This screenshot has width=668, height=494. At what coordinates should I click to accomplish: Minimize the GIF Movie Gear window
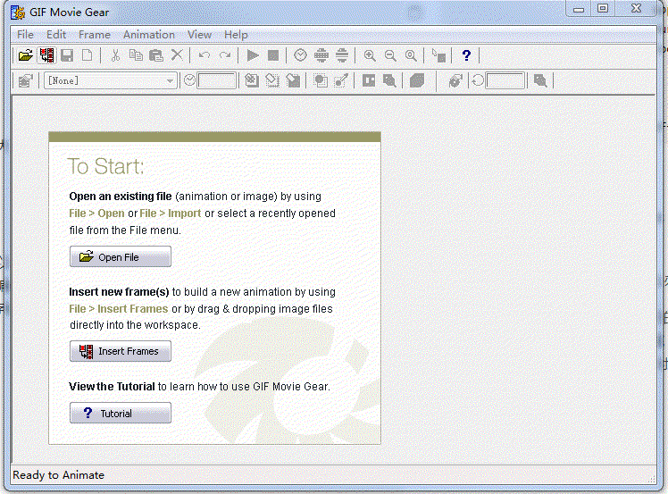point(579,9)
